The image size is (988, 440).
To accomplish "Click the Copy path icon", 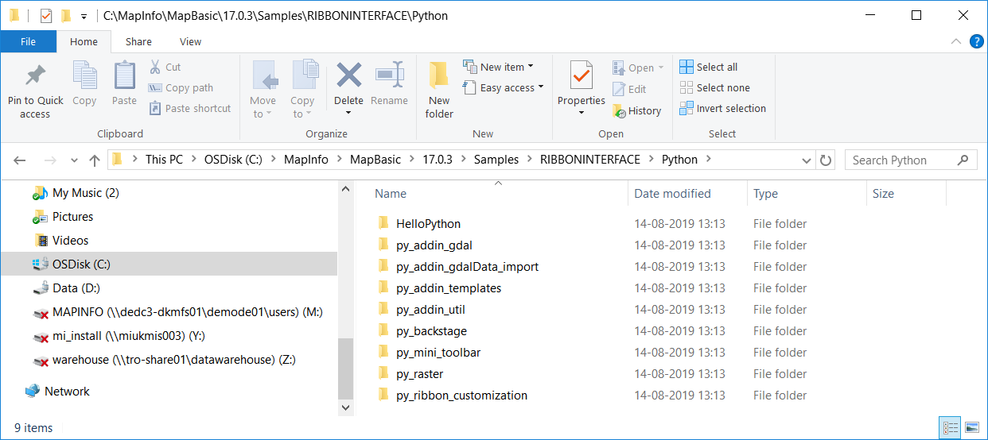I will pyautogui.click(x=155, y=87).
